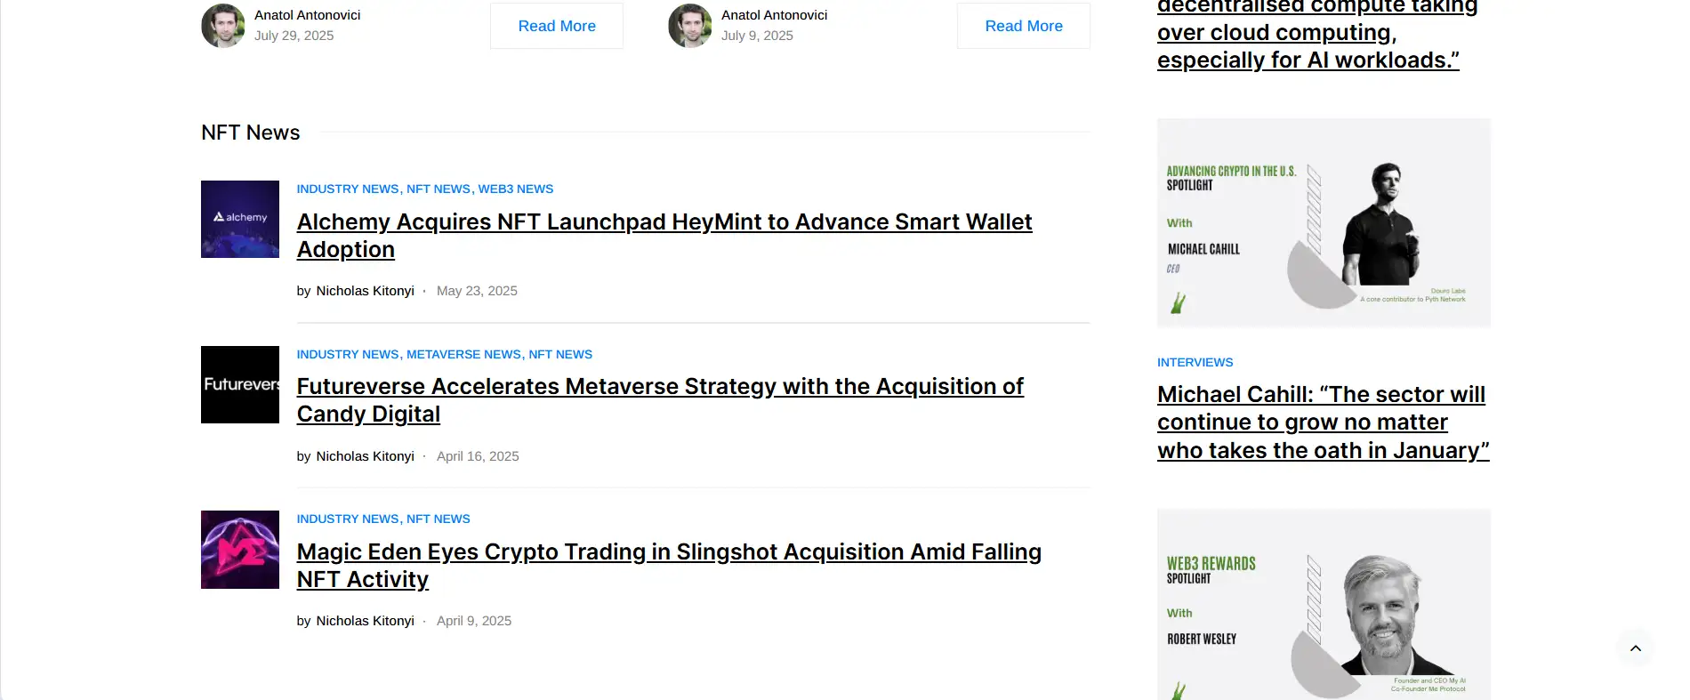Screen dimensions: 1690x700
Task: Open the Futureverse logo thumbnail
Action: 240,384
